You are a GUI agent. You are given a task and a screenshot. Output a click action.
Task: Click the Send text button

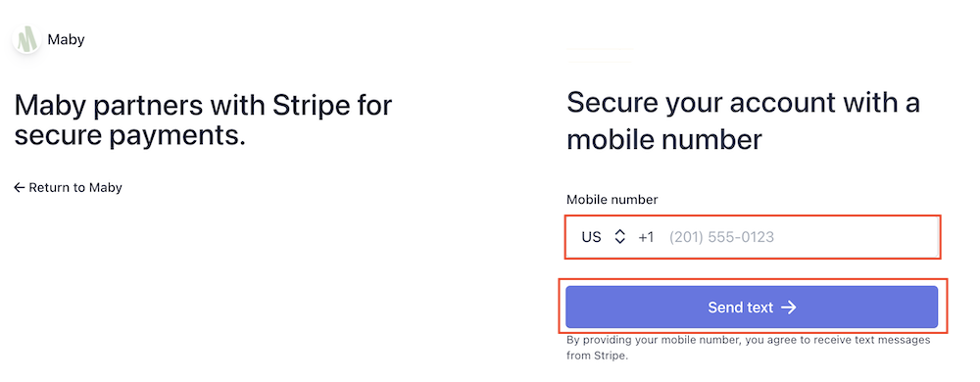point(752,308)
